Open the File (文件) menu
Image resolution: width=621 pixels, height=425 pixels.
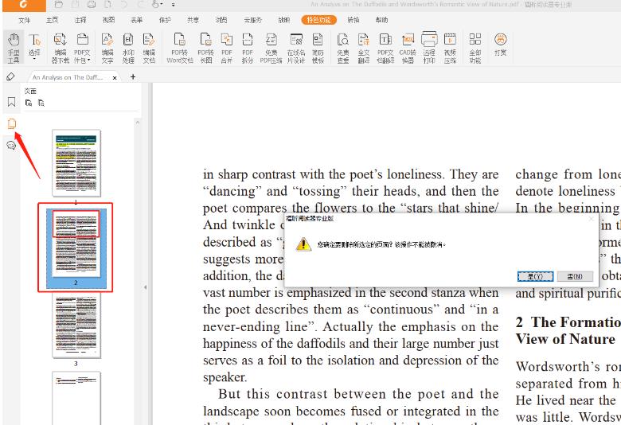(x=25, y=19)
